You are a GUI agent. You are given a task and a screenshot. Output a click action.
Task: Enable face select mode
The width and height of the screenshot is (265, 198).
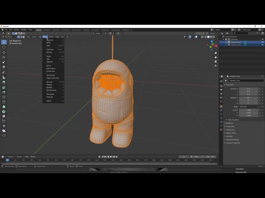(24, 37)
